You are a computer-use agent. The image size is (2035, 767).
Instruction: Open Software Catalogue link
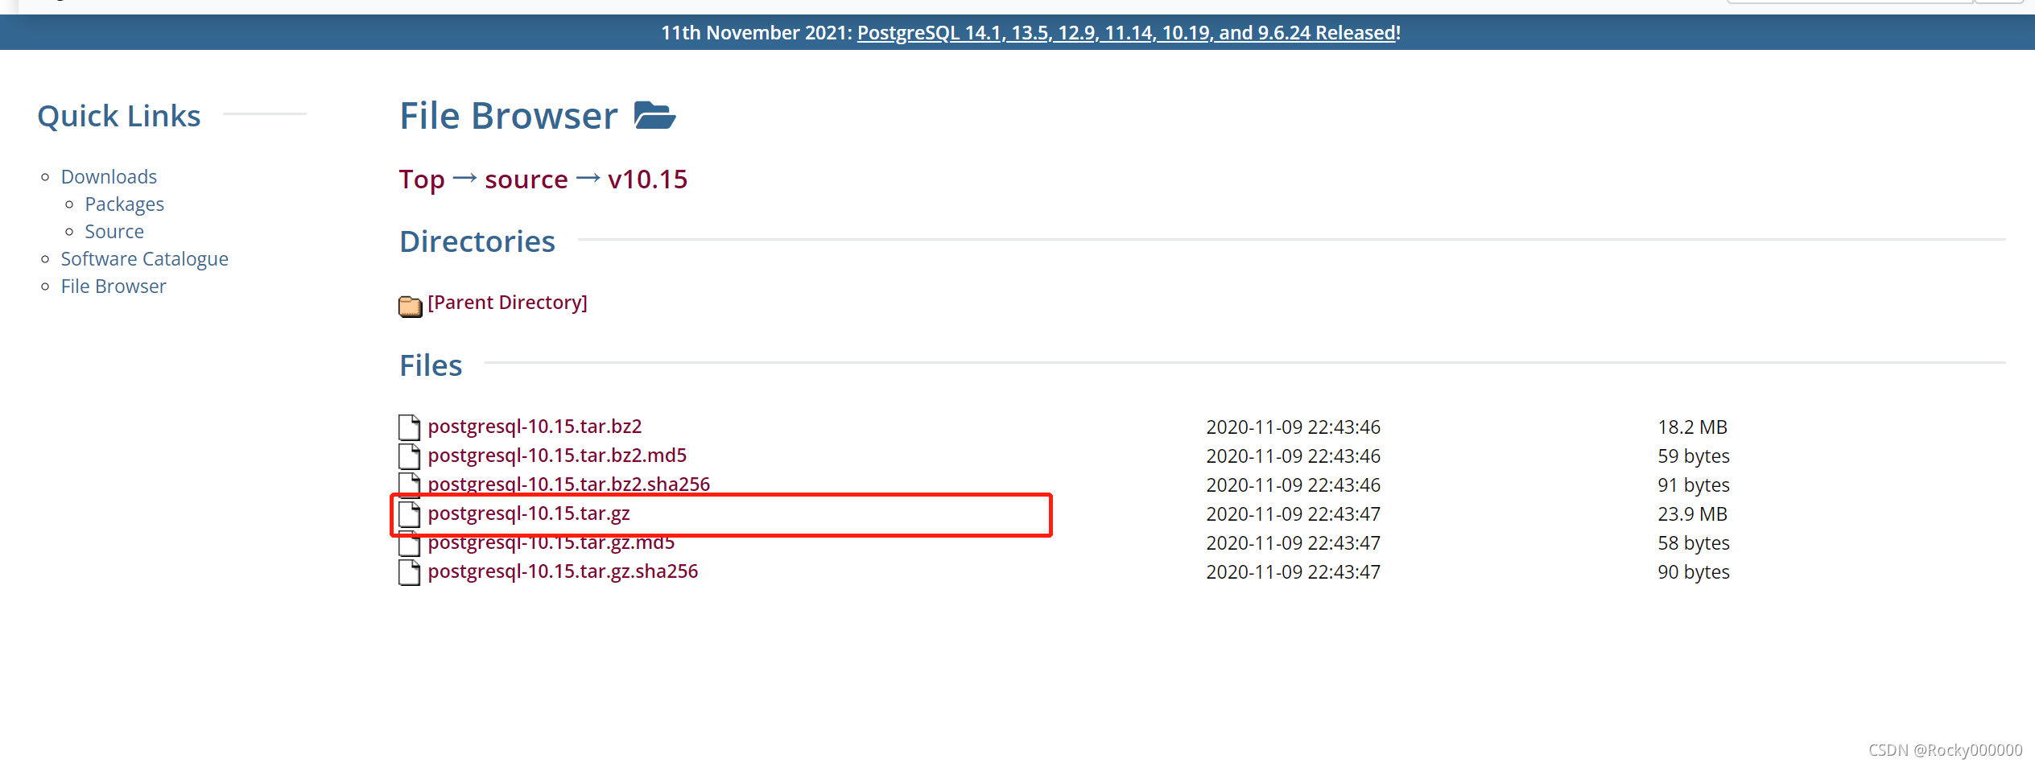point(145,258)
